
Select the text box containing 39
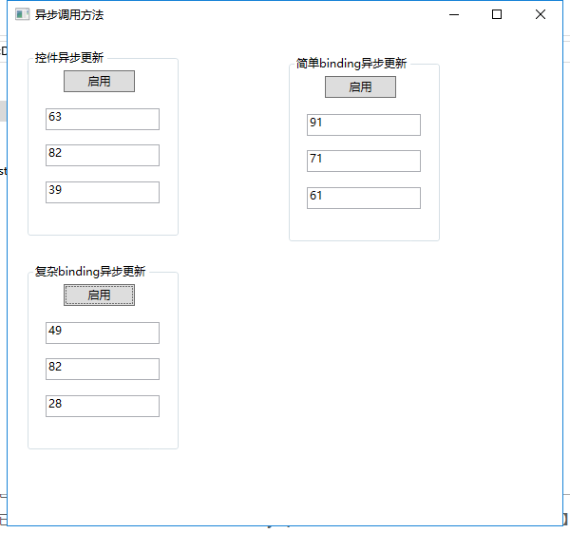(102, 192)
